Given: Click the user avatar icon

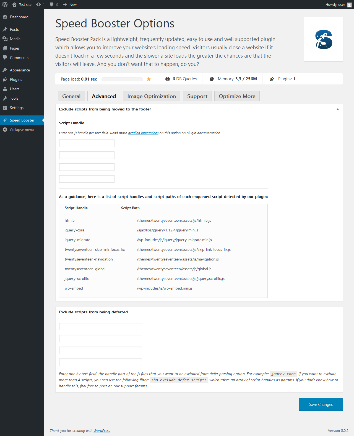Looking at the screenshot, I should (x=349, y=5).
